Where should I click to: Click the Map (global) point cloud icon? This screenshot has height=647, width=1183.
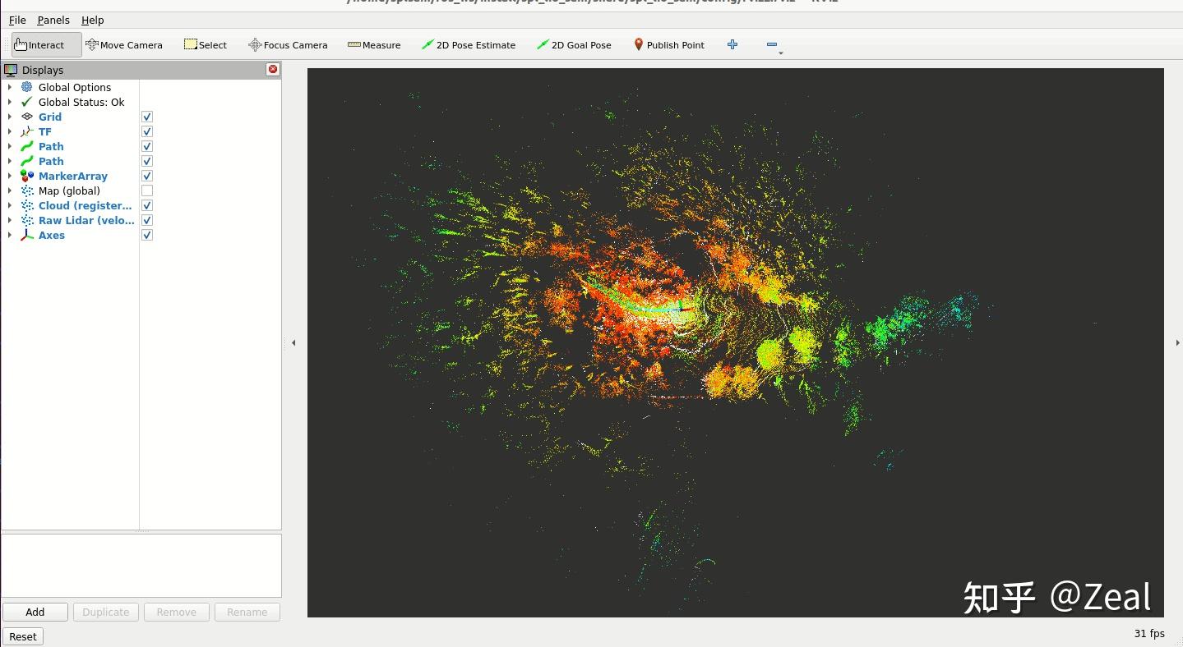tap(27, 190)
